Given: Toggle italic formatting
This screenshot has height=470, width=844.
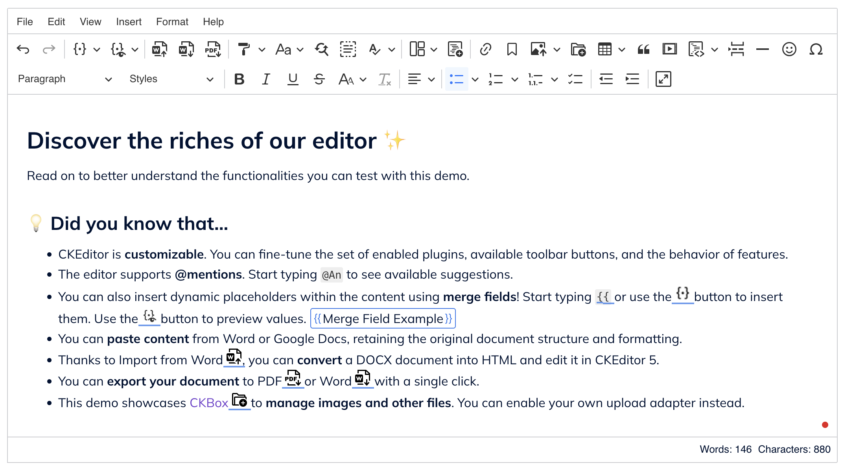Looking at the screenshot, I should (266, 79).
